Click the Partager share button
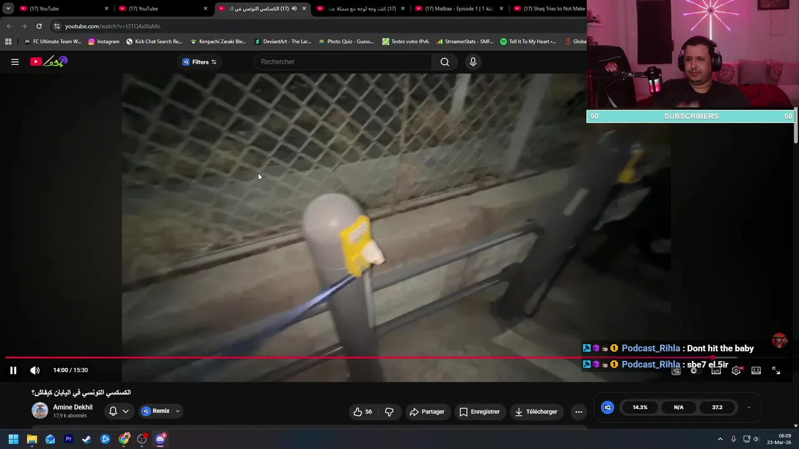Viewport: 799px width, 449px height. coord(427,412)
